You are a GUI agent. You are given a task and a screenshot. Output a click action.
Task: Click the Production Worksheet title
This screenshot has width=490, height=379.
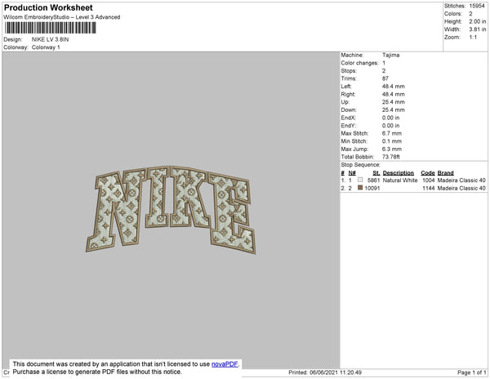click(x=48, y=8)
